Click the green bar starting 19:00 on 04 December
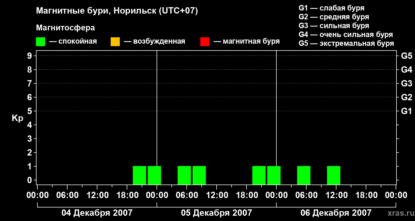 [139, 175]
